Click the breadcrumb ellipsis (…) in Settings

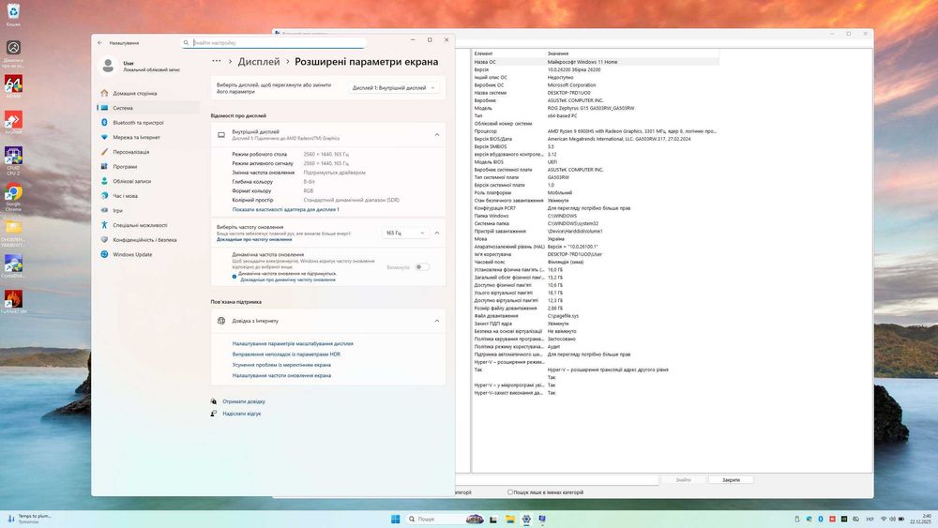pos(217,61)
